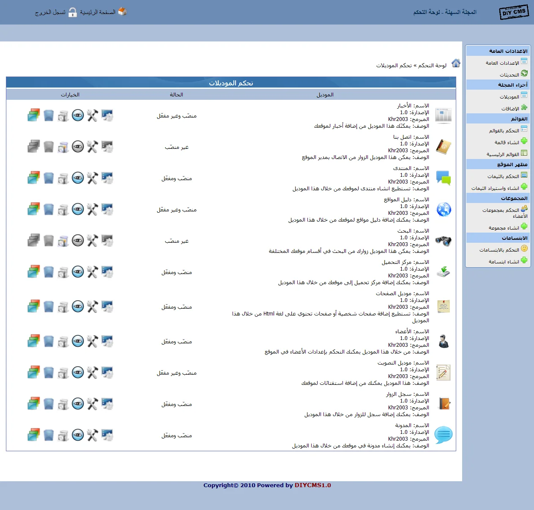Viewport: 534px width, 510px height.
Task: Toggle the eye icon for موديل التصويت module
Action: coord(78,373)
